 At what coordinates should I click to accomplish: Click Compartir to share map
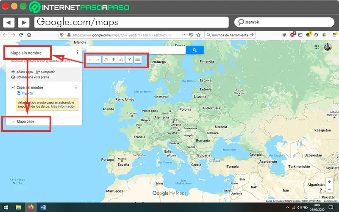45,72
